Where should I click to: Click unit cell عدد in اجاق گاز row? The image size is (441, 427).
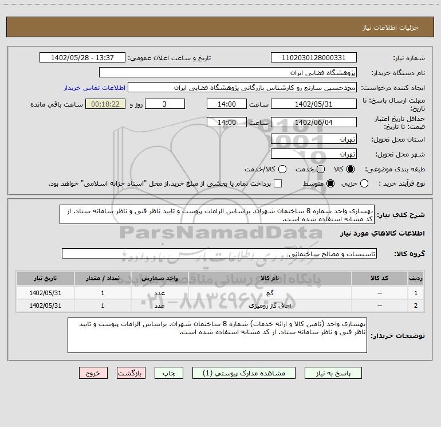[x=159, y=305]
